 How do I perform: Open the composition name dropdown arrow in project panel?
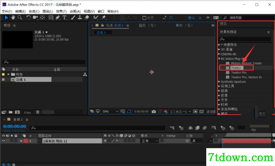(46, 32)
